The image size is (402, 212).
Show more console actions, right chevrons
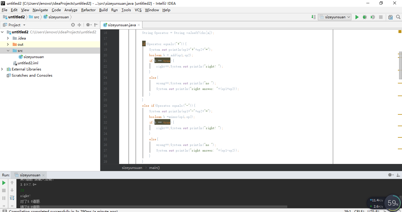coord(12,206)
